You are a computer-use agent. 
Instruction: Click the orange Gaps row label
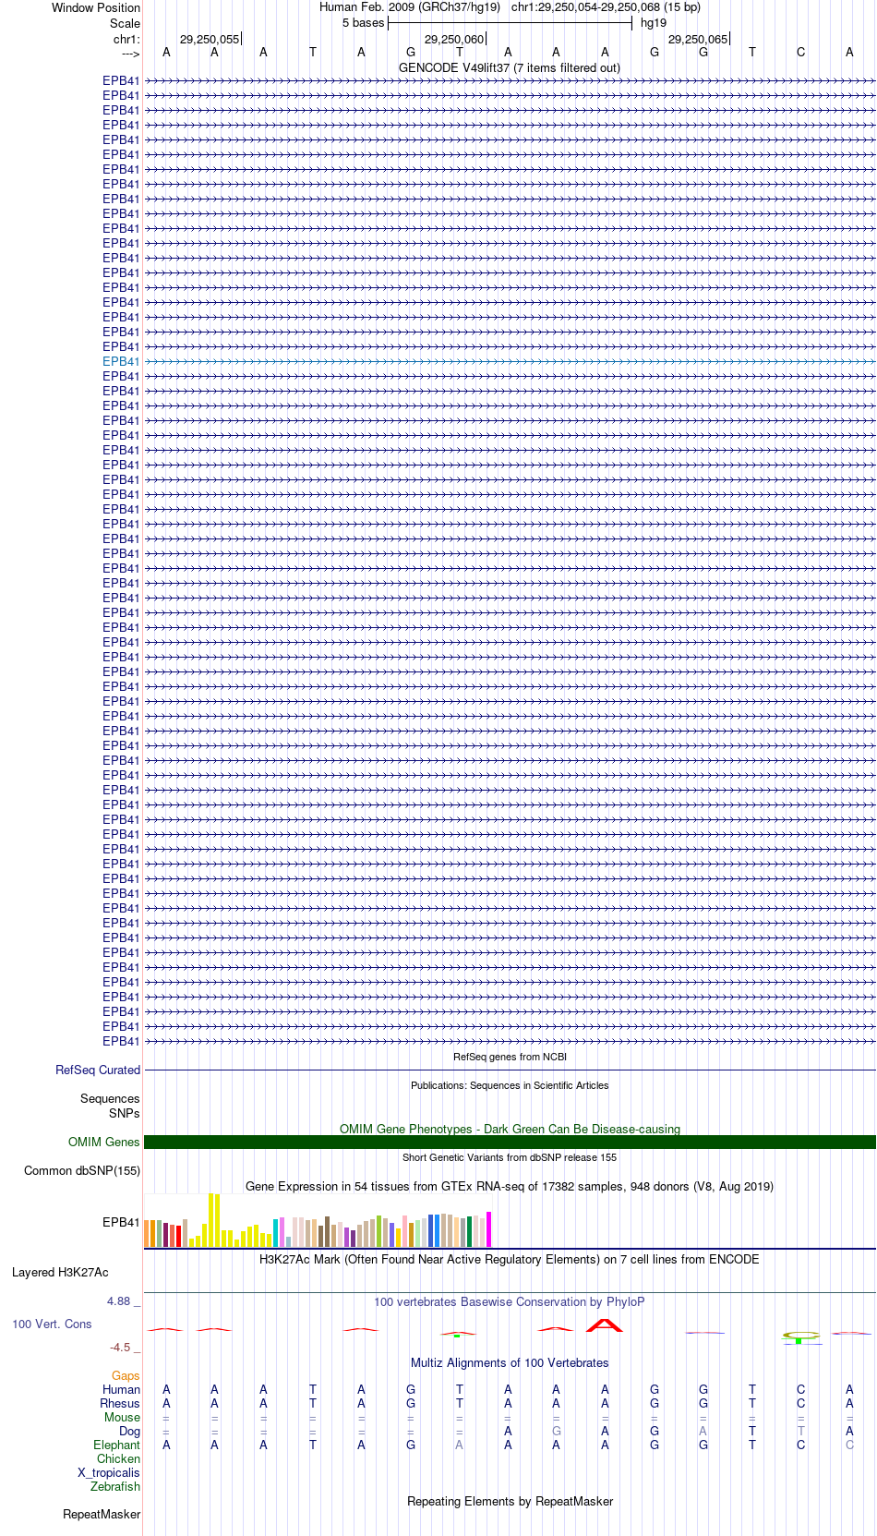[x=126, y=1375]
